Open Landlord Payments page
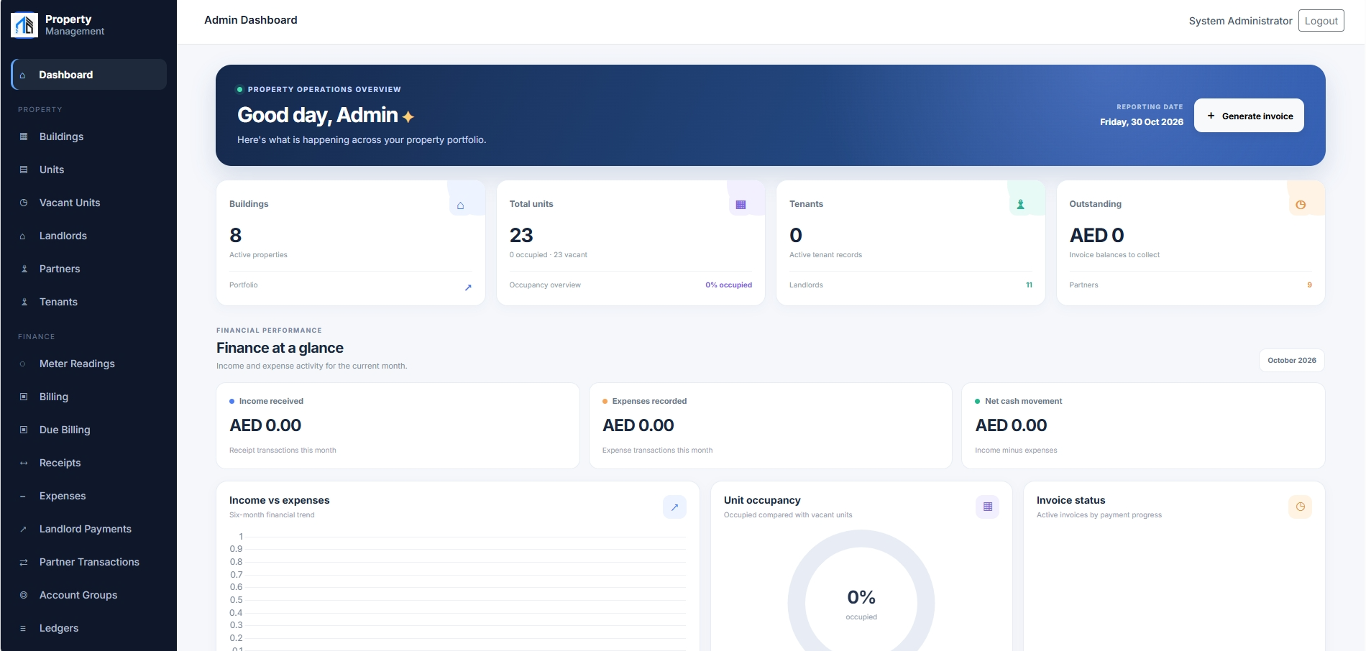The width and height of the screenshot is (1366, 651). (89, 529)
